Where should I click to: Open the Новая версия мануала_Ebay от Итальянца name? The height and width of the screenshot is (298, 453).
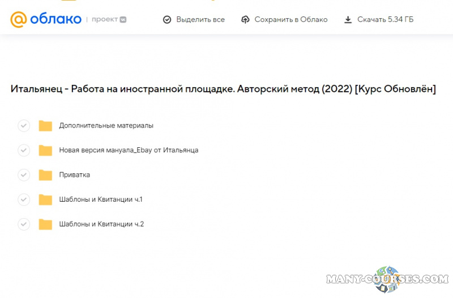click(129, 150)
